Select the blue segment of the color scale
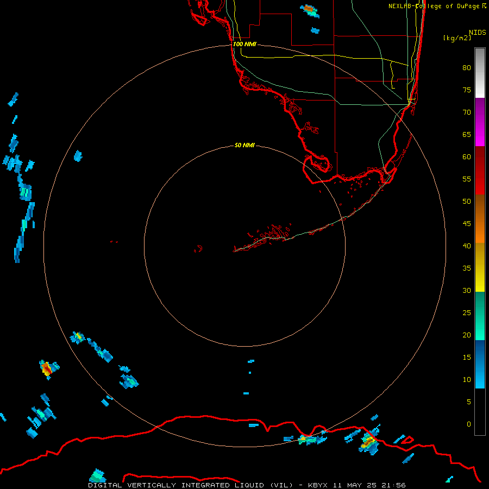This screenshot has height=489, width=489. tap(480, 364)
